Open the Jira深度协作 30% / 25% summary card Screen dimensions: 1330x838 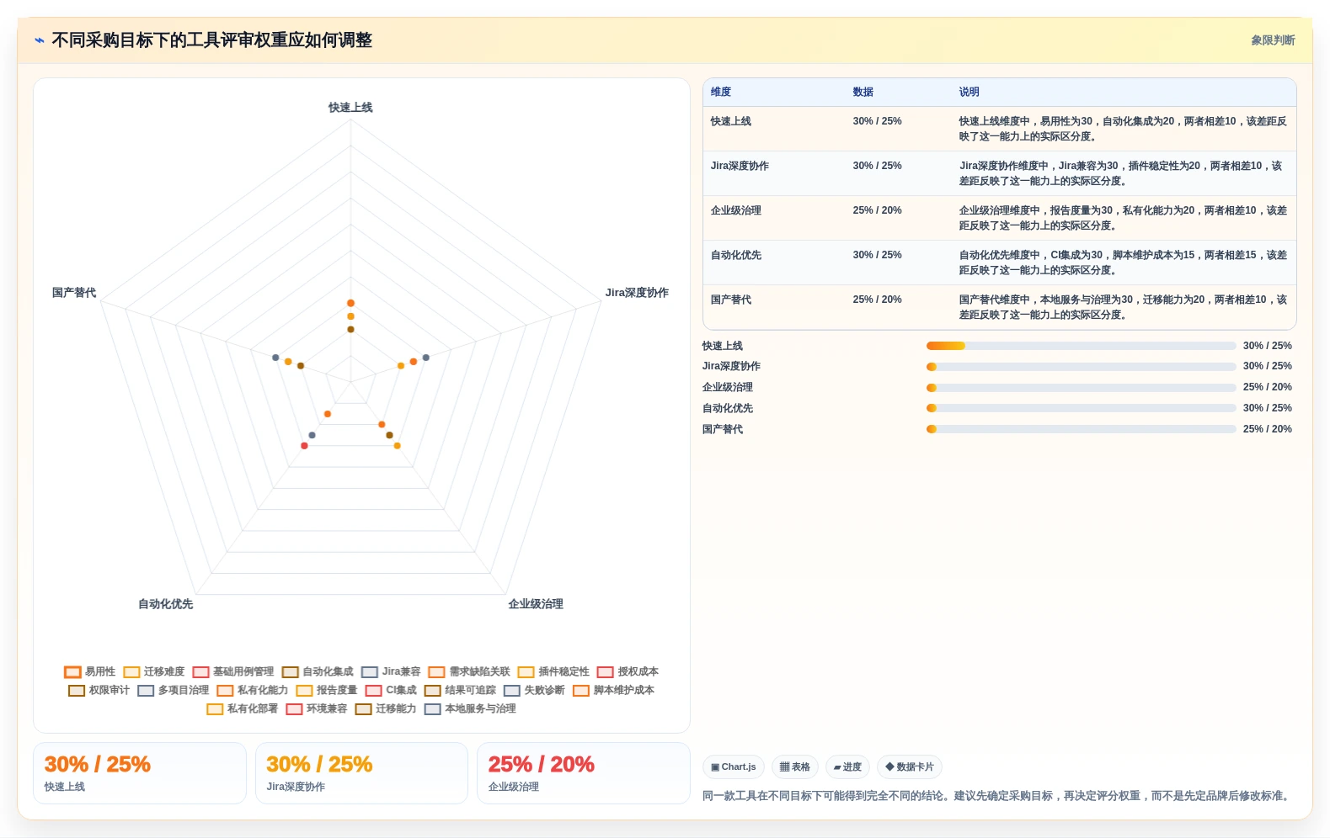[x=361, y=773]
